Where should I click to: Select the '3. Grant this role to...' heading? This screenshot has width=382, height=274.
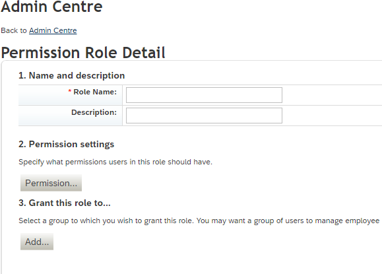[x=65, y=203]
